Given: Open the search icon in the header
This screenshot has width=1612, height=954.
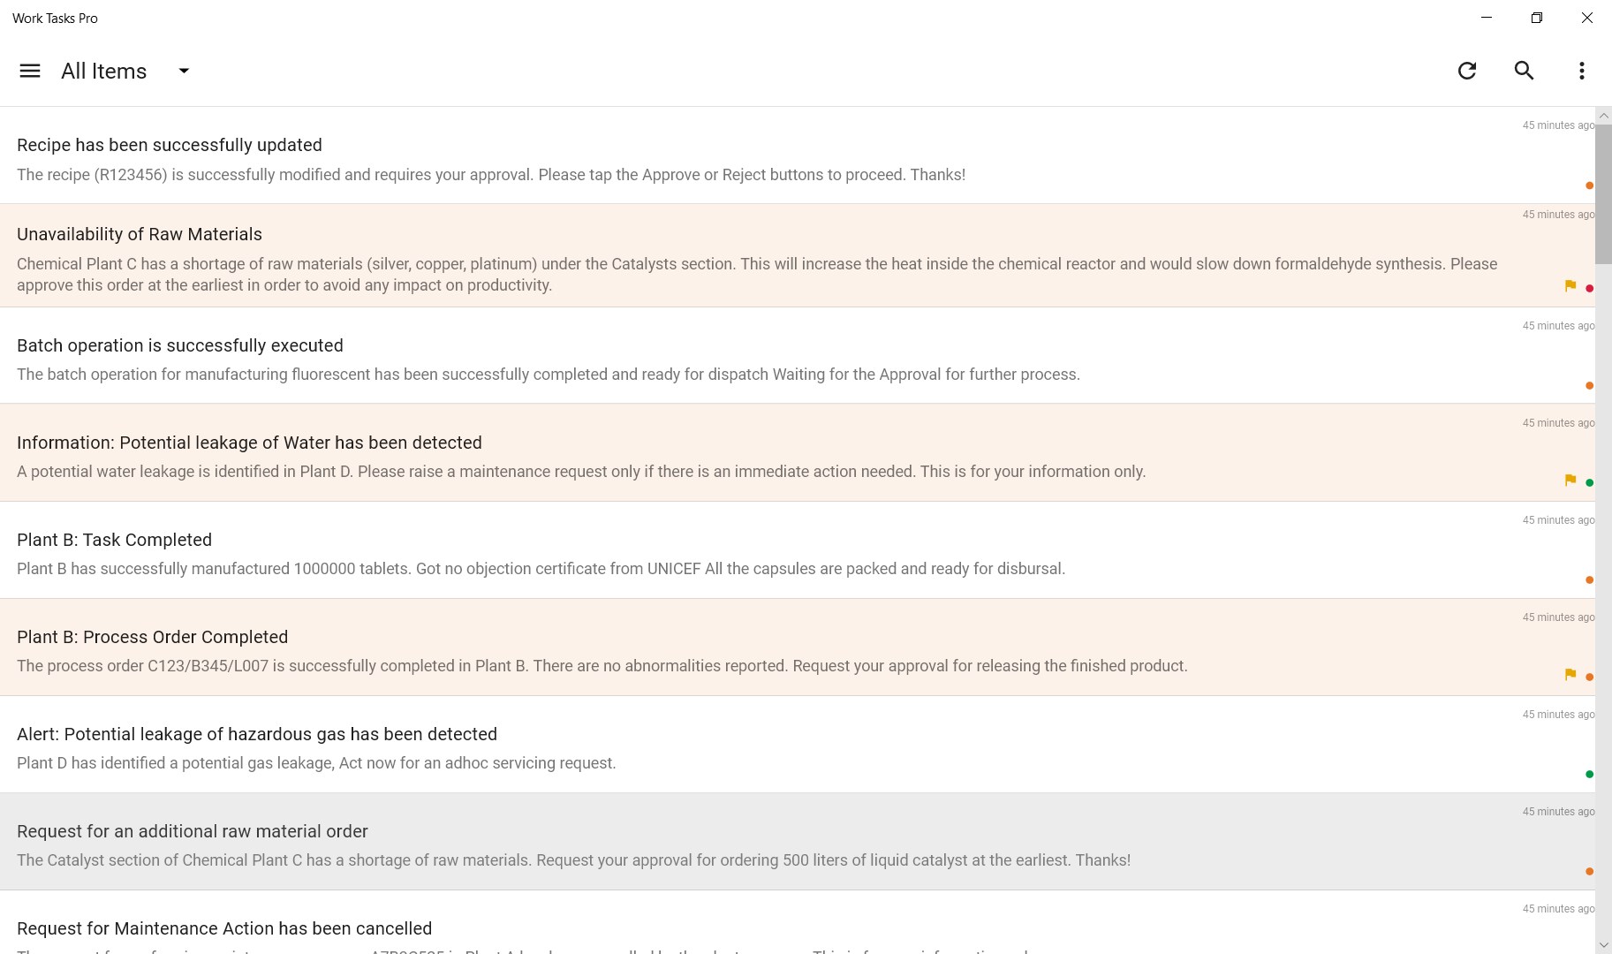Looking at the screenshot, I should [1524, 71].
